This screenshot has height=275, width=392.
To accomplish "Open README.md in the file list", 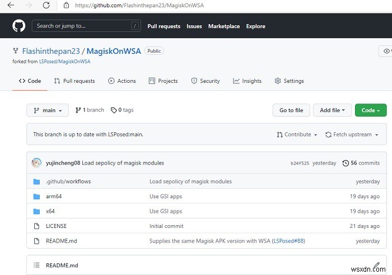I will (x=62, y=241).
